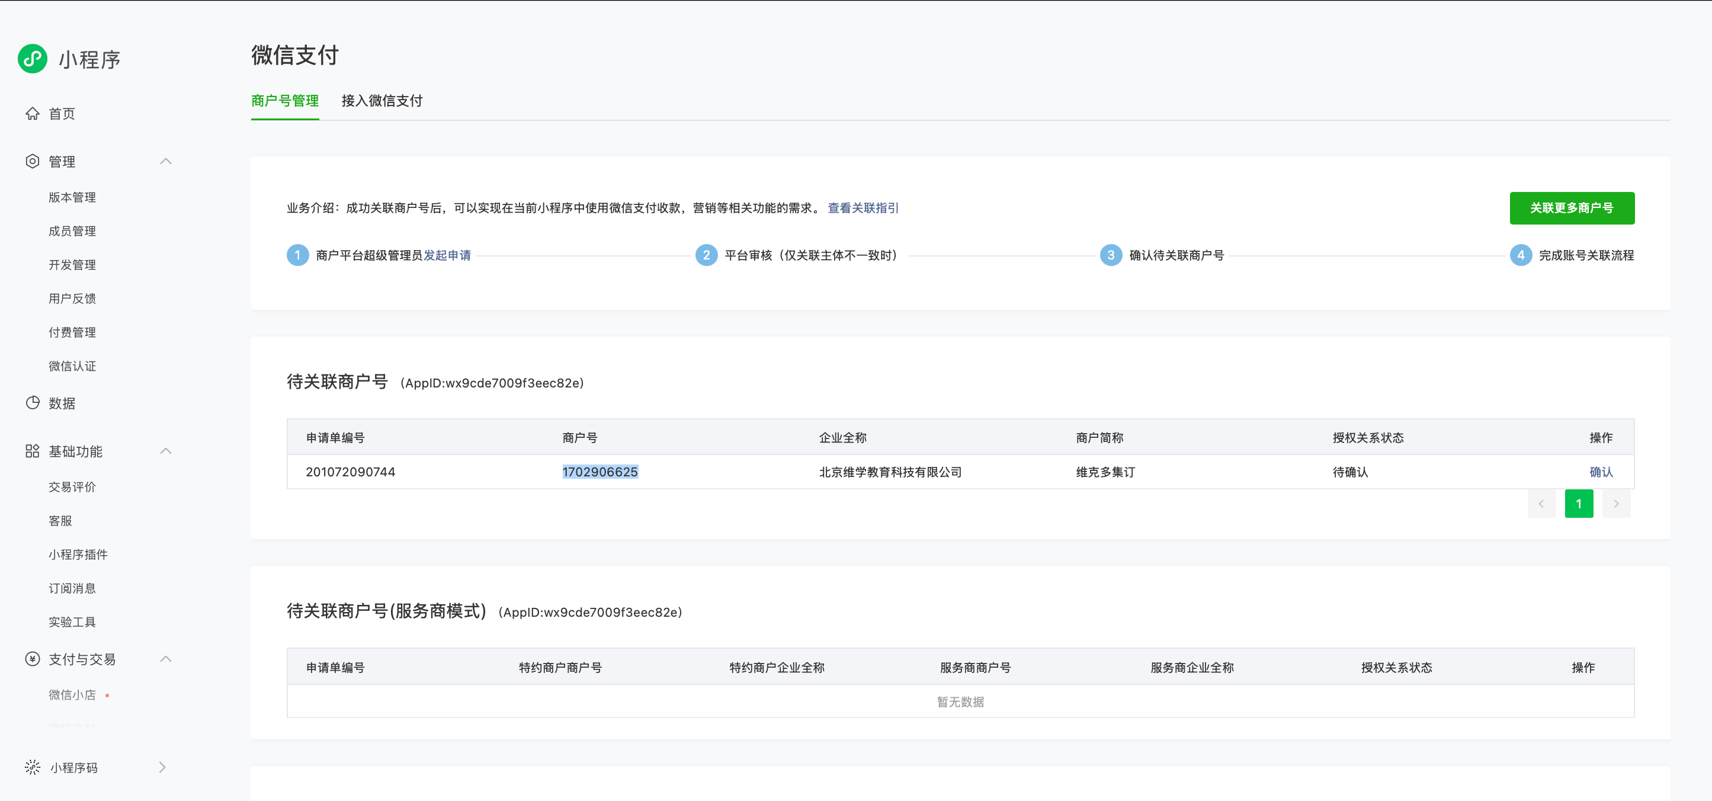Open 实验工具 in the sidebar
This screenshot has width=1712, height=801.
click(x=72, y=622)
